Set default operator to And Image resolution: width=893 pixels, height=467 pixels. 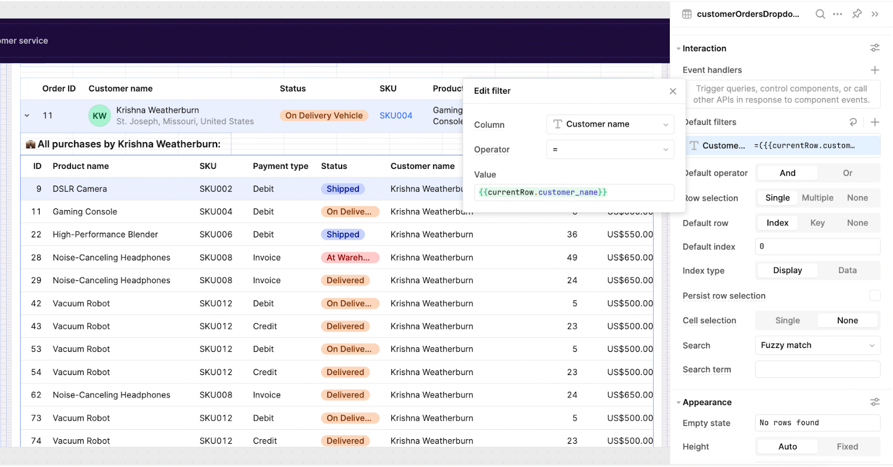pos(788,173)
